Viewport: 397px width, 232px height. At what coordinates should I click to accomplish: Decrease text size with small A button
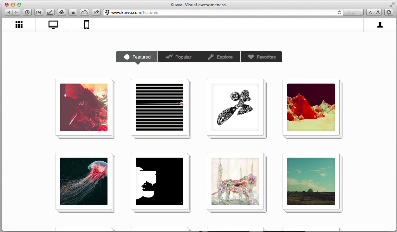[370, 12]
